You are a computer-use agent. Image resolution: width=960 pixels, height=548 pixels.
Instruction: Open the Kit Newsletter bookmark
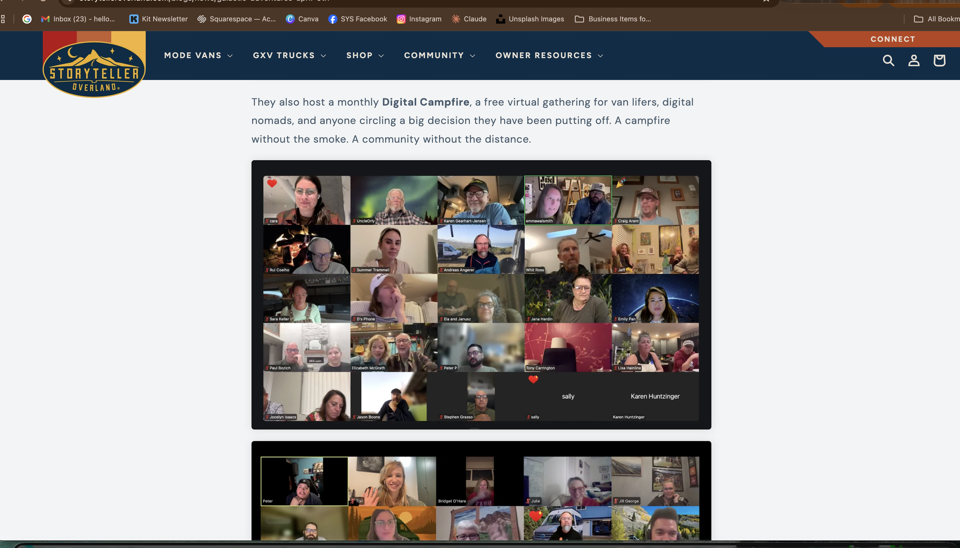pos(159,19)
